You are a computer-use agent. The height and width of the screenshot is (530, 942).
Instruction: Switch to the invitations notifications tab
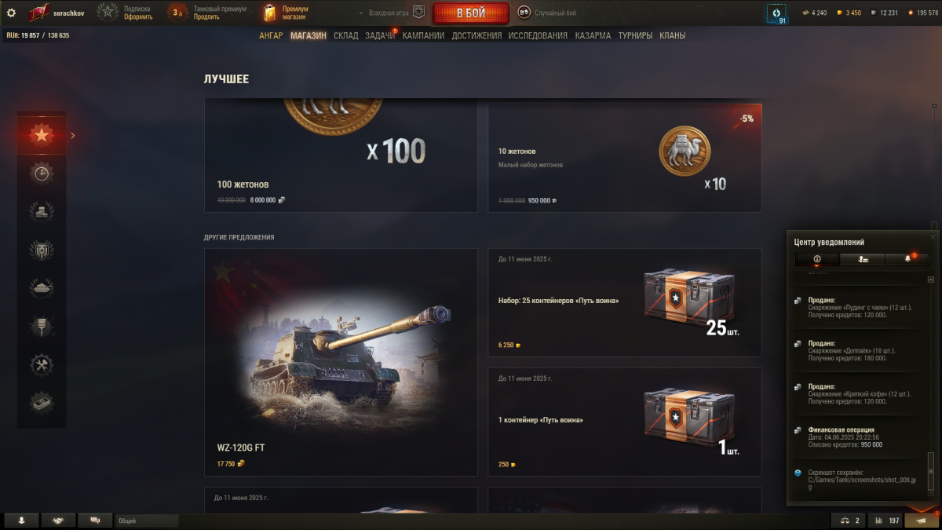coord(862,259)
